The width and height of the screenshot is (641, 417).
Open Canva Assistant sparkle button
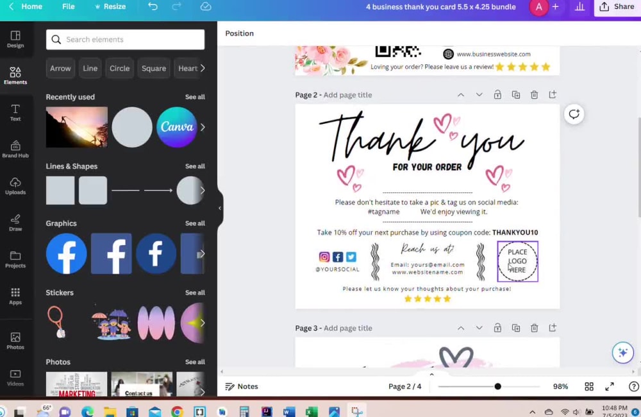coord(622,352)
